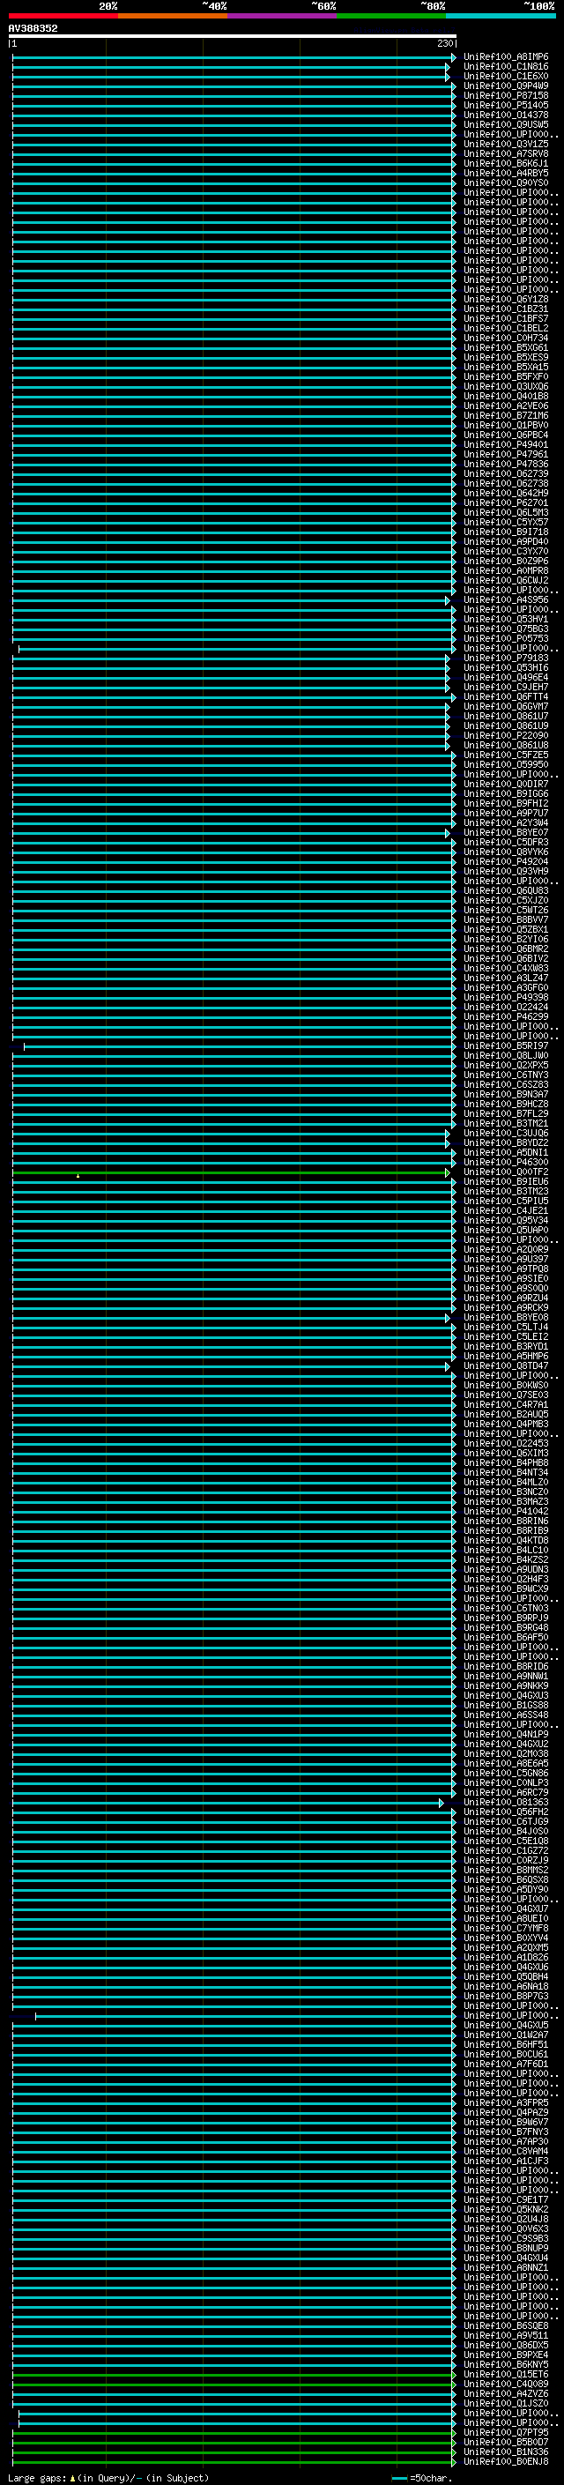Click the red 20% identity color segment
This screenshot has height=2485, width=564.
(63, 16)
